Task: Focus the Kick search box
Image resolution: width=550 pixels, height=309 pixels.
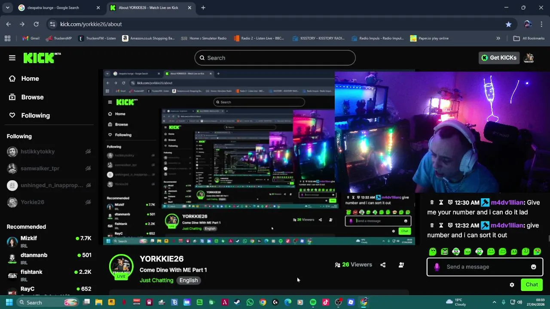Action: tap(275, 58)
